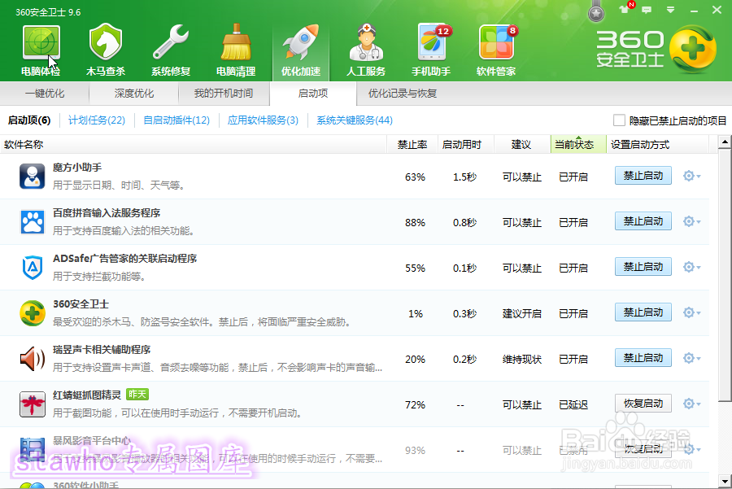Click the 魔方小助手 app icon

(x=32, y=175)
